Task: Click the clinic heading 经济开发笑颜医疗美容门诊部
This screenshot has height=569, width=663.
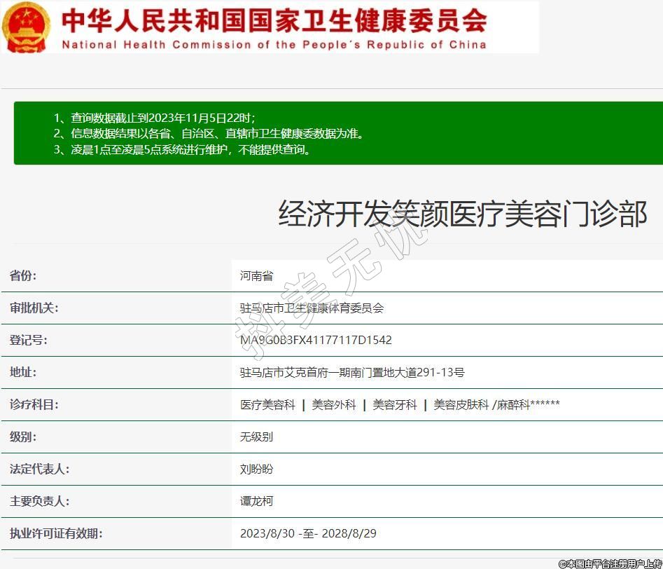Action: (462, 214)
